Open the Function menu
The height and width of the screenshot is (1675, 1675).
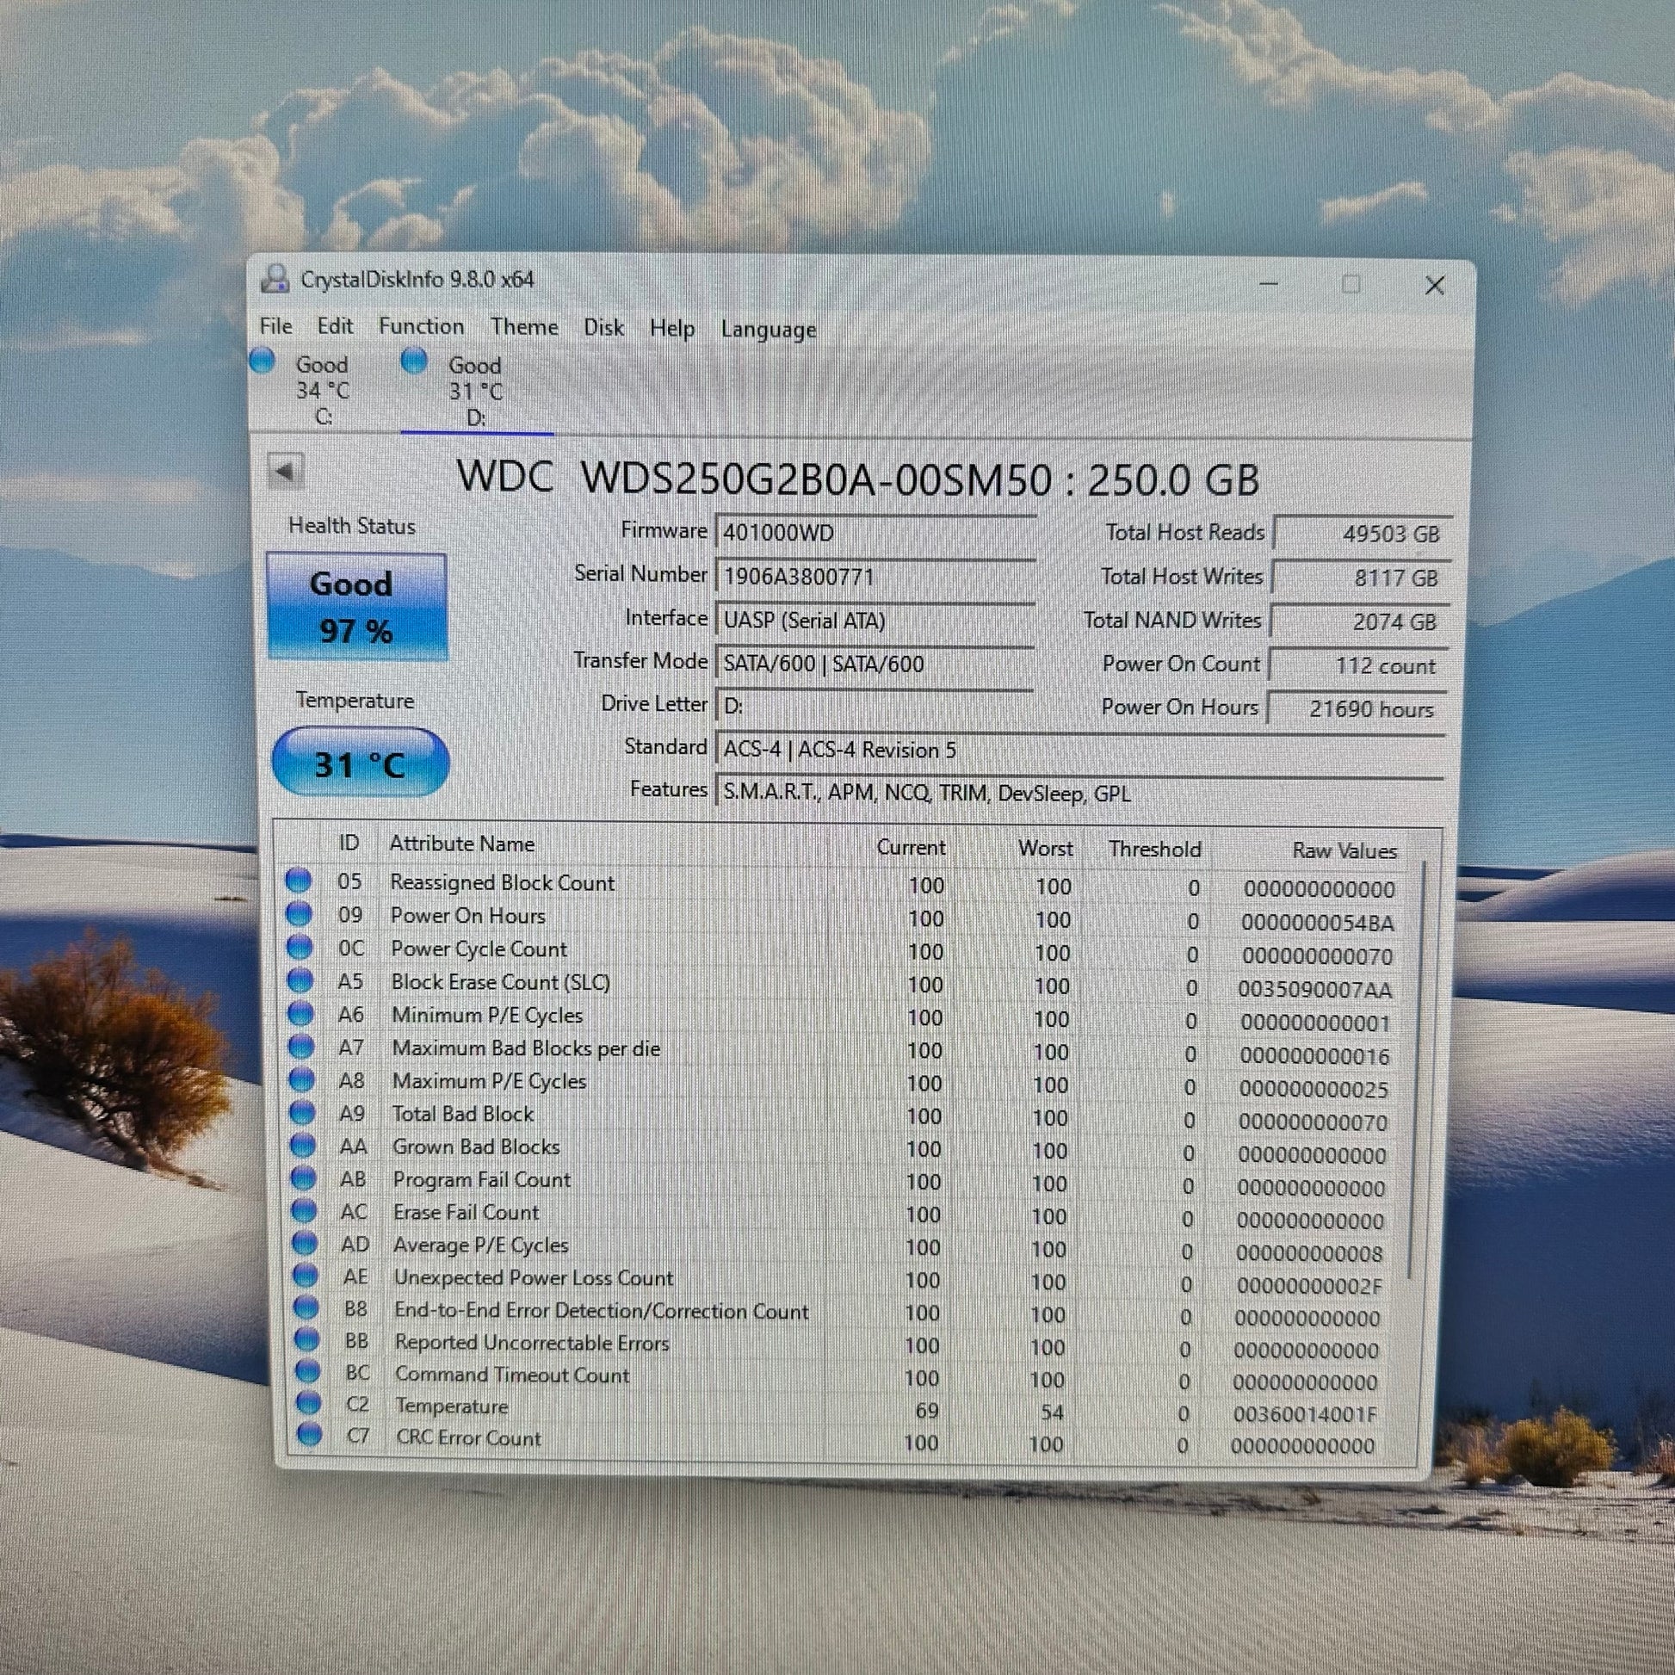422,327
